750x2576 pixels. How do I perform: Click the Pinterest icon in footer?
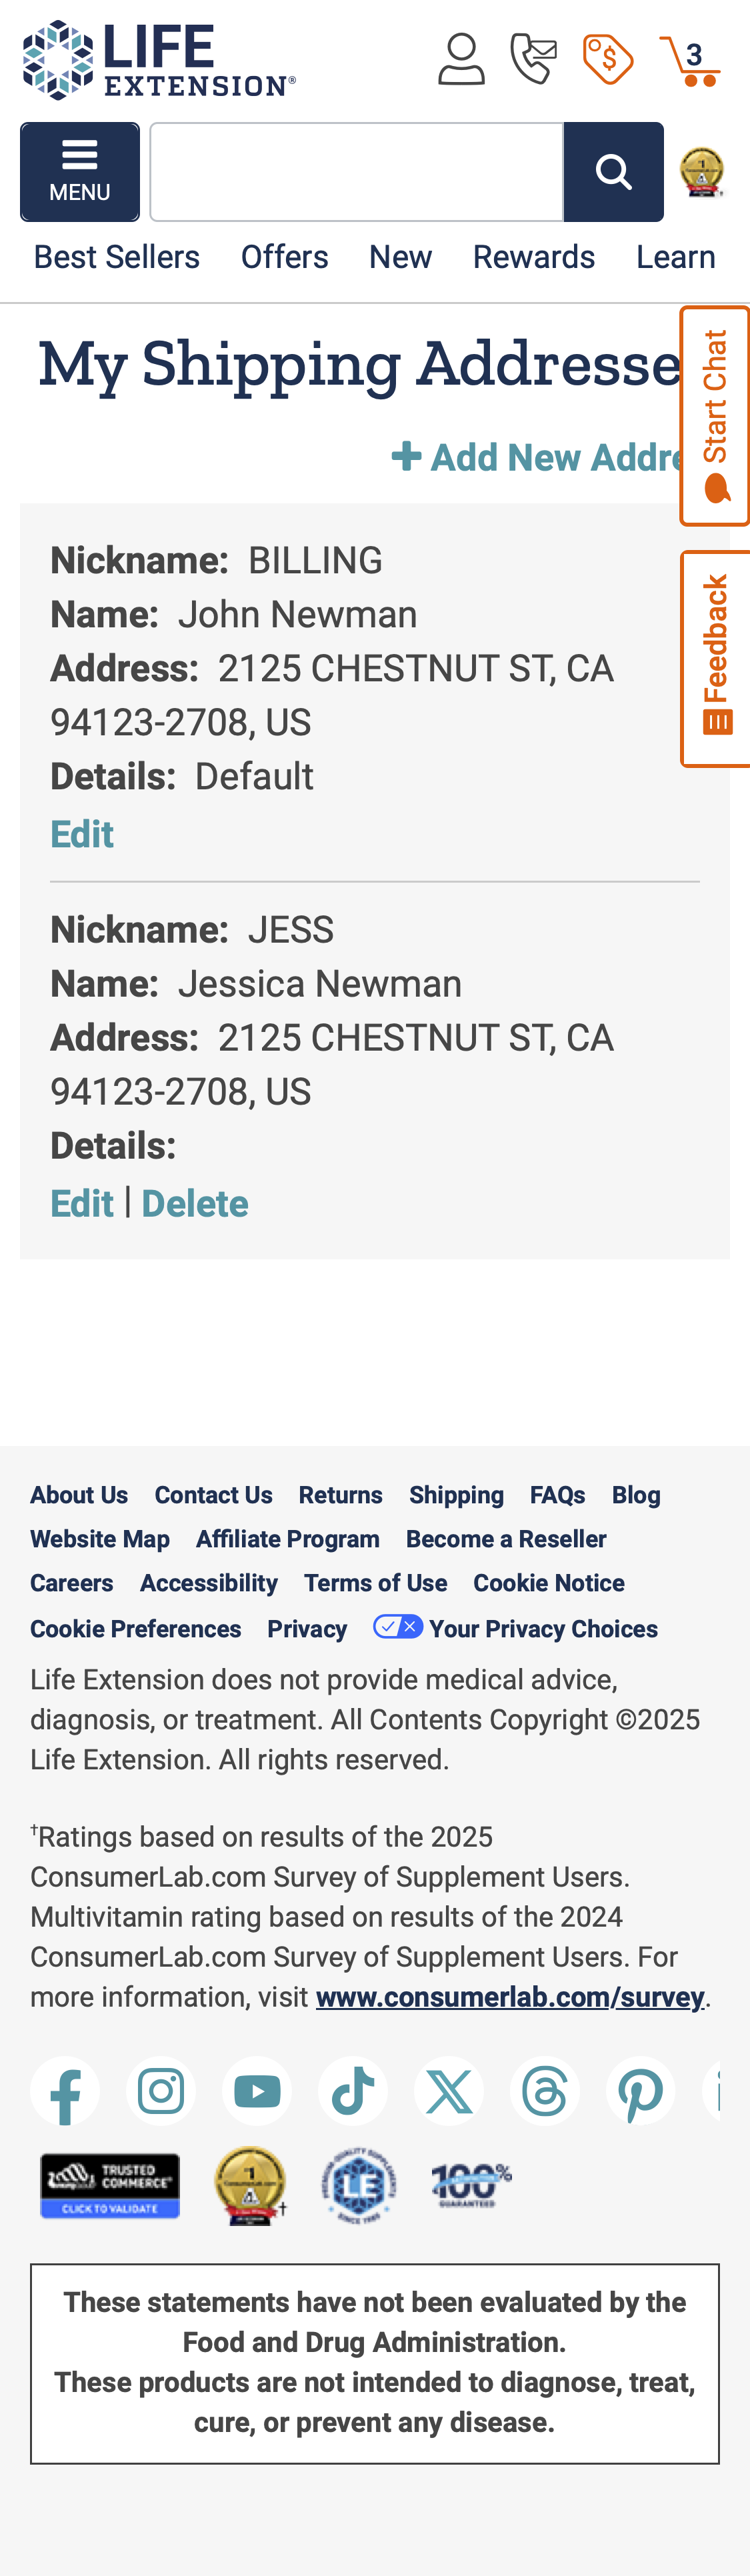(x=641, y=2092)
